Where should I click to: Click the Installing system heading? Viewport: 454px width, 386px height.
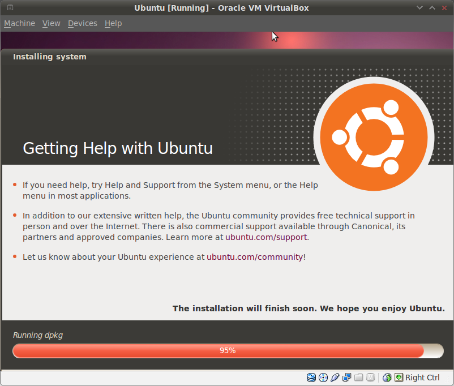(x=49, y=57)
